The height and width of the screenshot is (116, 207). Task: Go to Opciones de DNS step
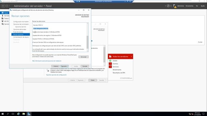(21, 27)
